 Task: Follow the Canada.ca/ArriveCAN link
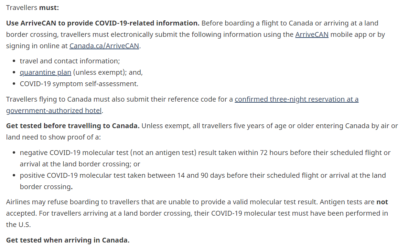coord(104,46)
